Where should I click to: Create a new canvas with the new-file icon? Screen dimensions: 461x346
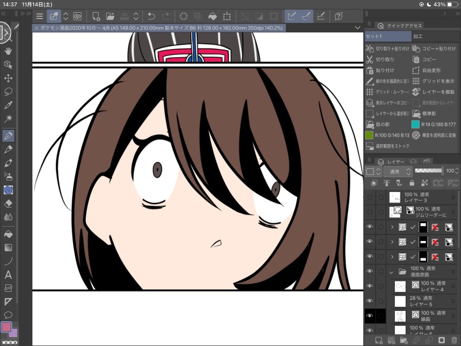point(96,16)
